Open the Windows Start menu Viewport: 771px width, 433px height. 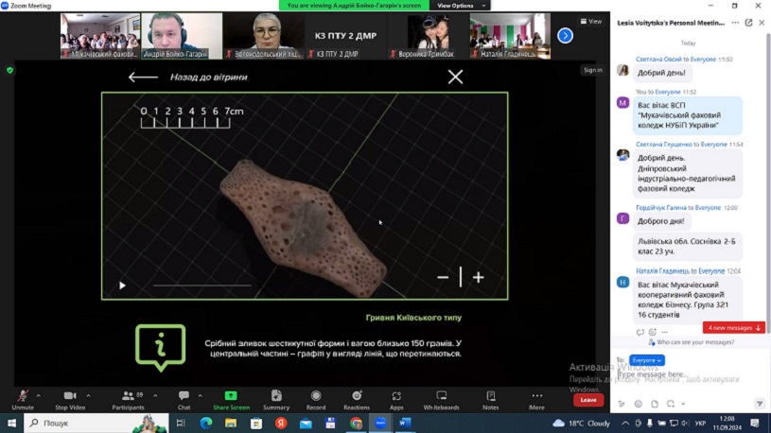click(x=11, y=423)
